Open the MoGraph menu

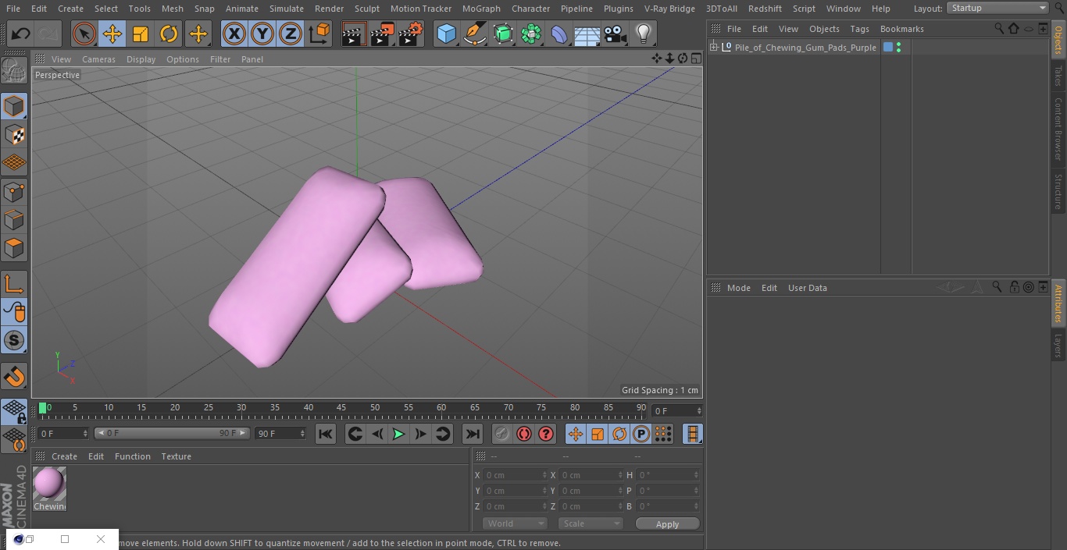pyautogui.click(x=481, y=9)
